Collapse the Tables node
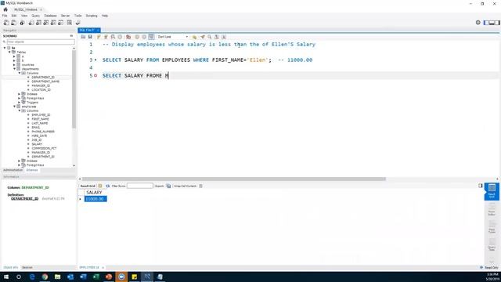Image resolution: width=501 pixels, height=282 pixels. click(x=9, y=52)
